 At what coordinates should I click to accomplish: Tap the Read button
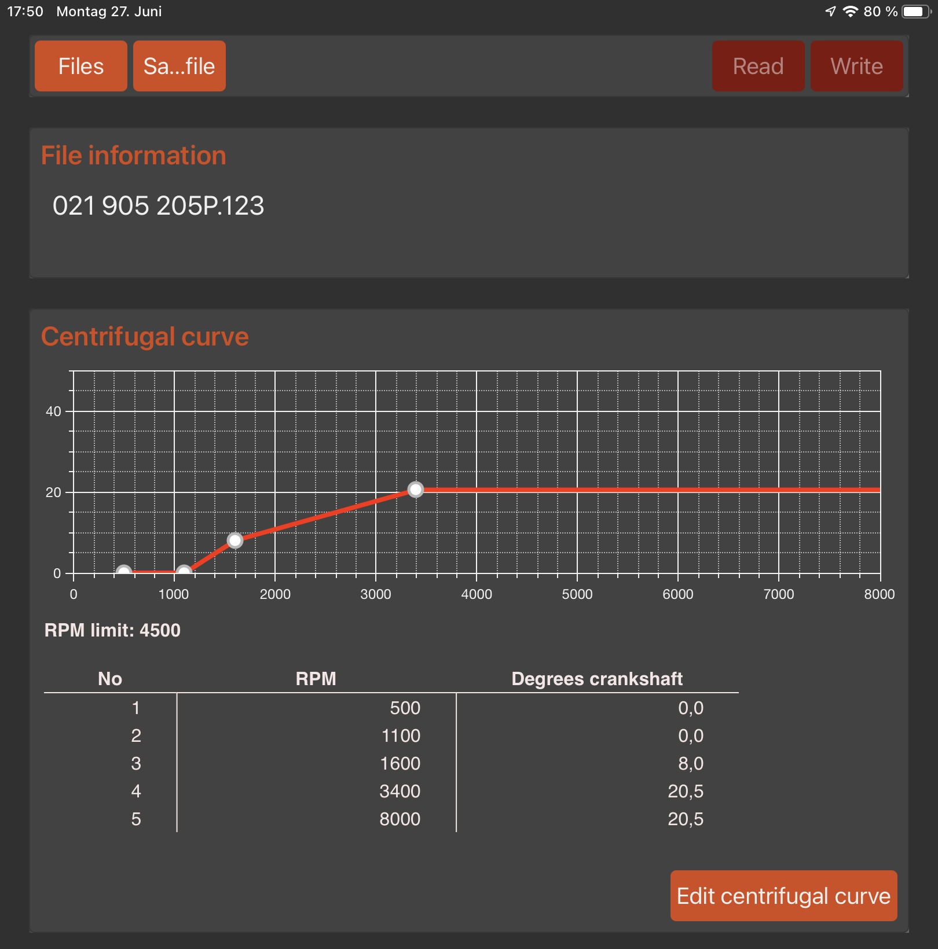click(x=758, y=66)
